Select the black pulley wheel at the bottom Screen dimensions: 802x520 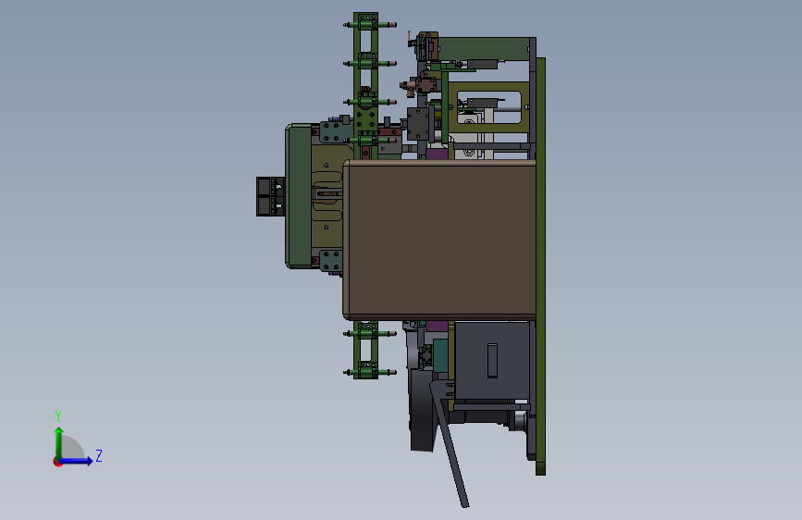coord(422,413)
